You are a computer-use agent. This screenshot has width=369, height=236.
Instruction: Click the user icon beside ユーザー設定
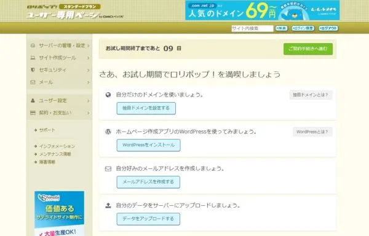point(33,101)
